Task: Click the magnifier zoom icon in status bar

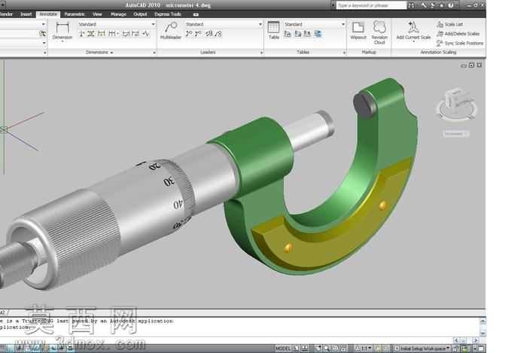Action: point(326,348)
